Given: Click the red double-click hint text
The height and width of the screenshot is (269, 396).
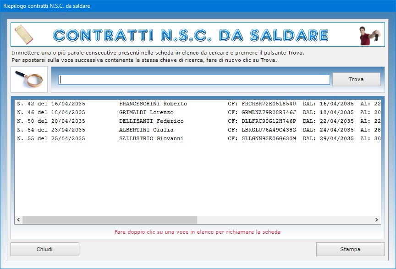Looking at the screenshot, I should click(198, 232).
